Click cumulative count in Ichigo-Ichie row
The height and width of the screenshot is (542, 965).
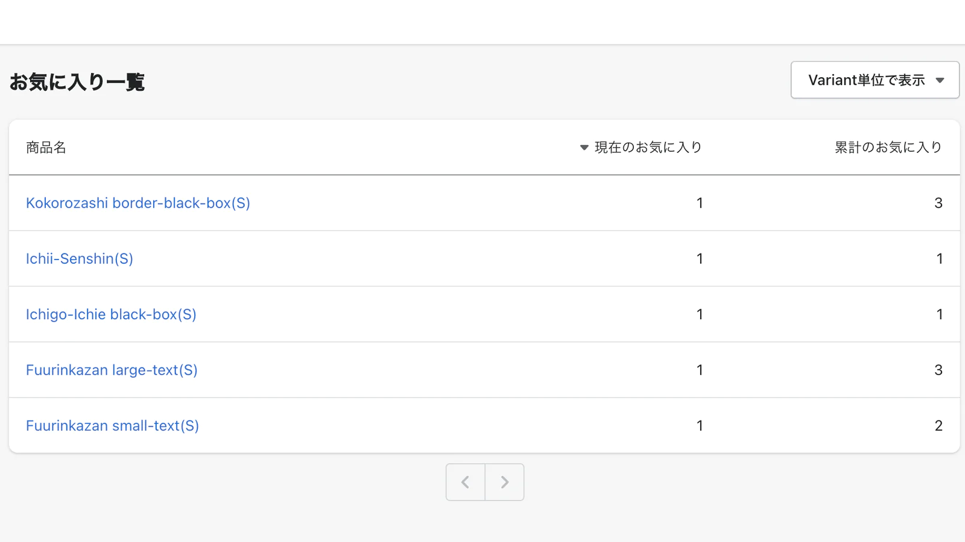coord(939,314)
